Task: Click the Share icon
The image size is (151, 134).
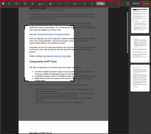Action: (x=128, y=3)
